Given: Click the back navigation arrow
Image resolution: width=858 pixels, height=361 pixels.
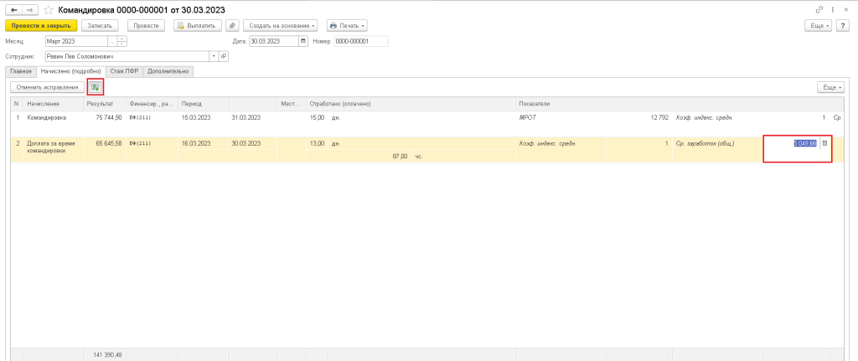Looking at the screenshot, I should click(x=12, y=9).
